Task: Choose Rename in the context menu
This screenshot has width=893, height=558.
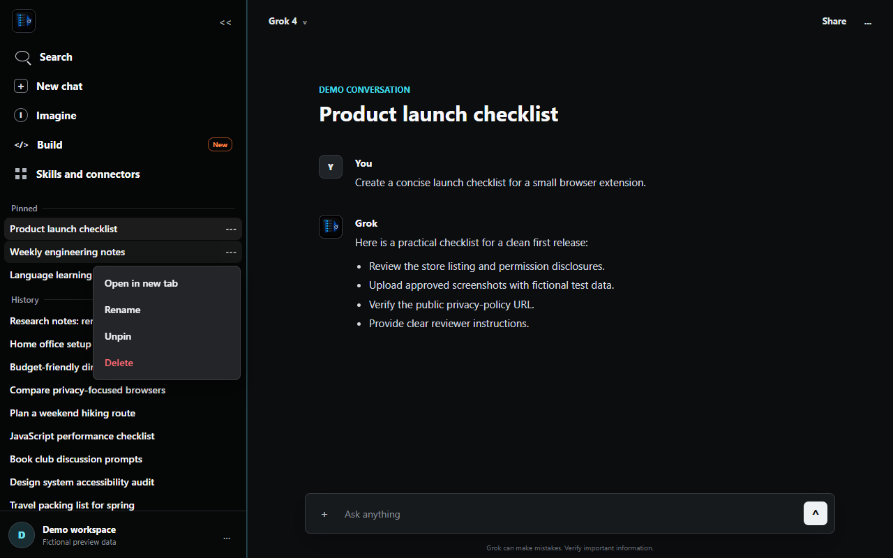Action: click(x=167, y=310)
